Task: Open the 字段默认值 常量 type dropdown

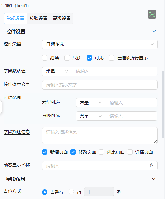Action: point(57,71)
